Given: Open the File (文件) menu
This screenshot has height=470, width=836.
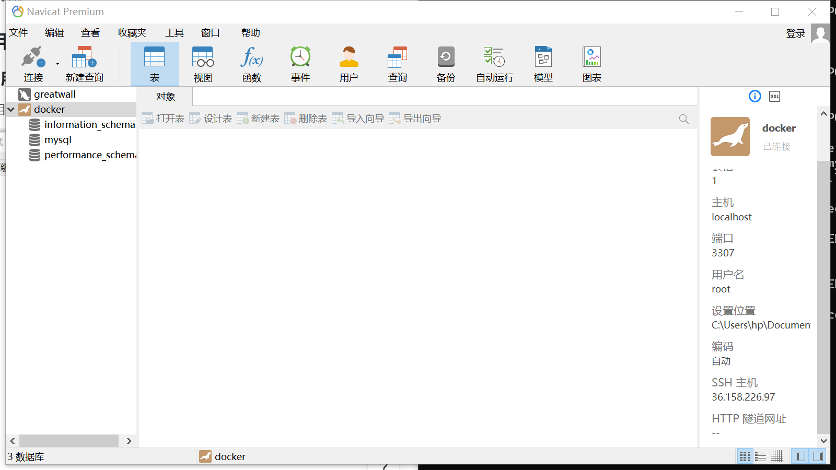Looking at the screenshot, I should (x=18, y=33).
